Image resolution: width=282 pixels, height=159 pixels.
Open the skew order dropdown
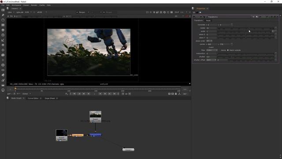coord(209,41)
